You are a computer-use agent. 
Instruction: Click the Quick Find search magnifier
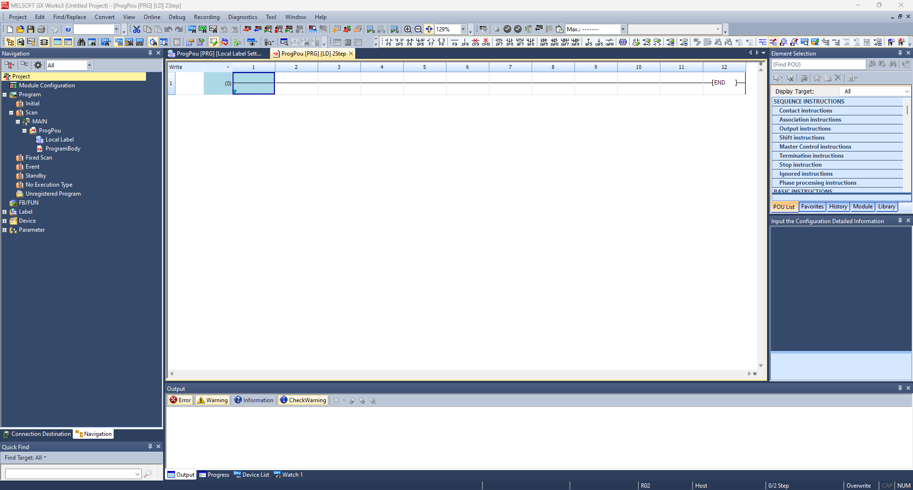pyautogui.click(x=147, y=474)
